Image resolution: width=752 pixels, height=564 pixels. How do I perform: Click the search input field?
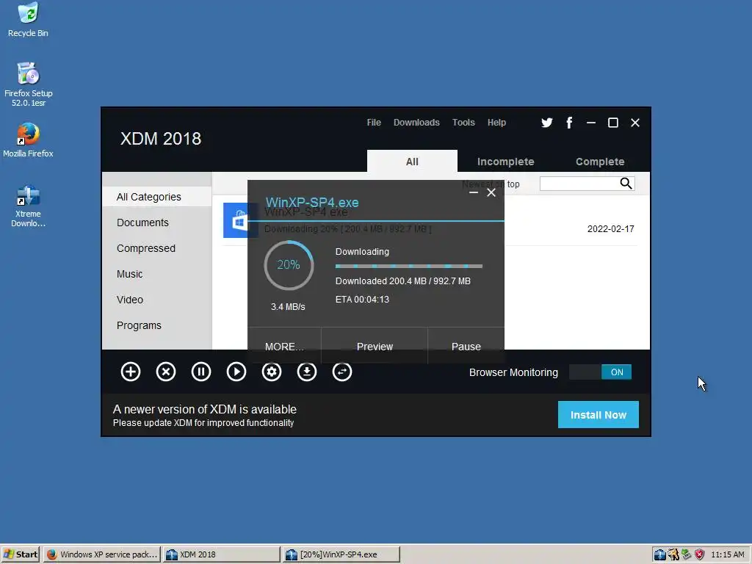[579, 183]
